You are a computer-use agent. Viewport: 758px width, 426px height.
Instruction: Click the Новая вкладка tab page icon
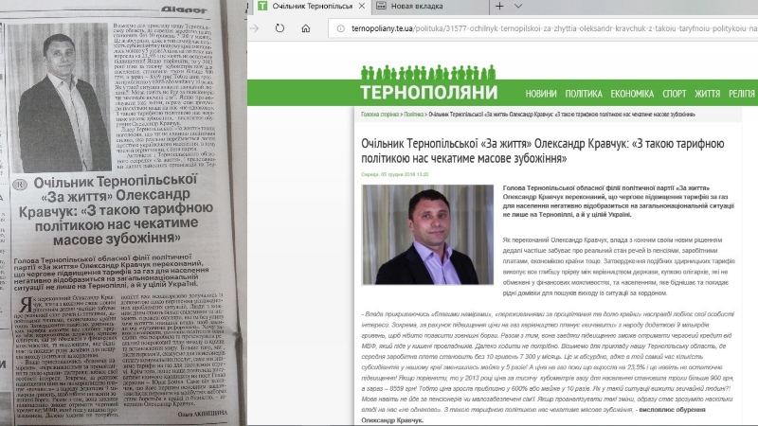[382, 6]
